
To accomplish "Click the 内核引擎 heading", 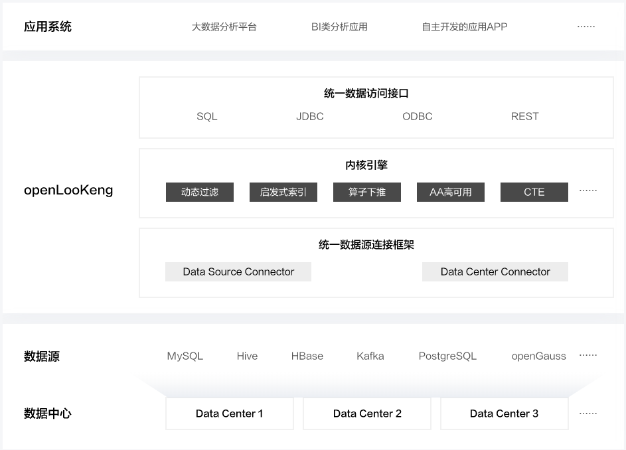I will point(366,165).
